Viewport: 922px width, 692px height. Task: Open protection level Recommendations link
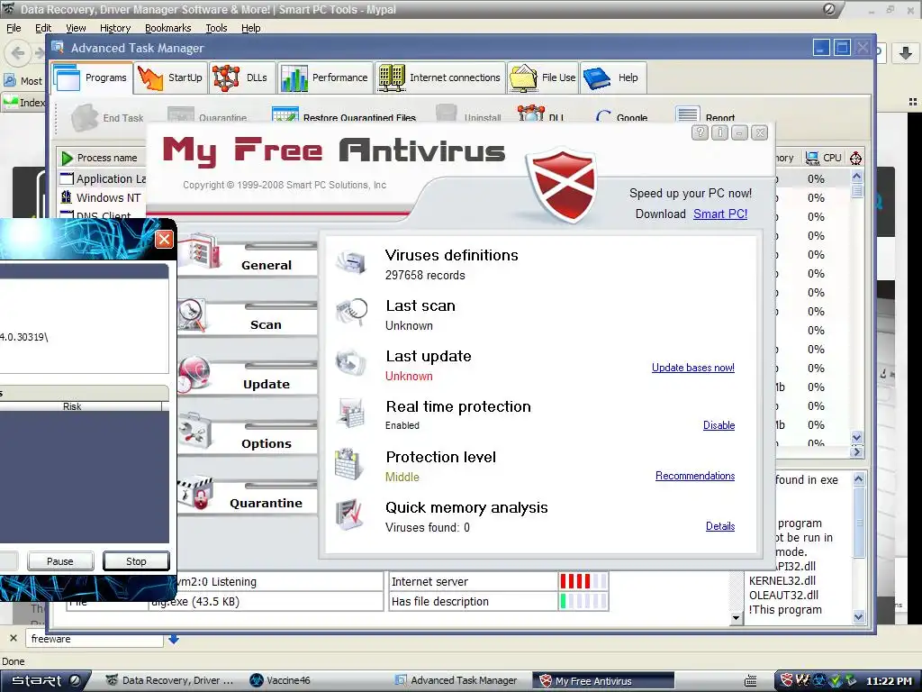(695, 476)
